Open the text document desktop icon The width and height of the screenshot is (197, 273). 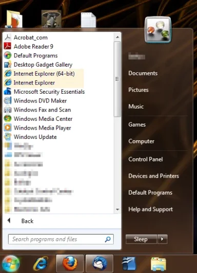(x=88, y=19)
